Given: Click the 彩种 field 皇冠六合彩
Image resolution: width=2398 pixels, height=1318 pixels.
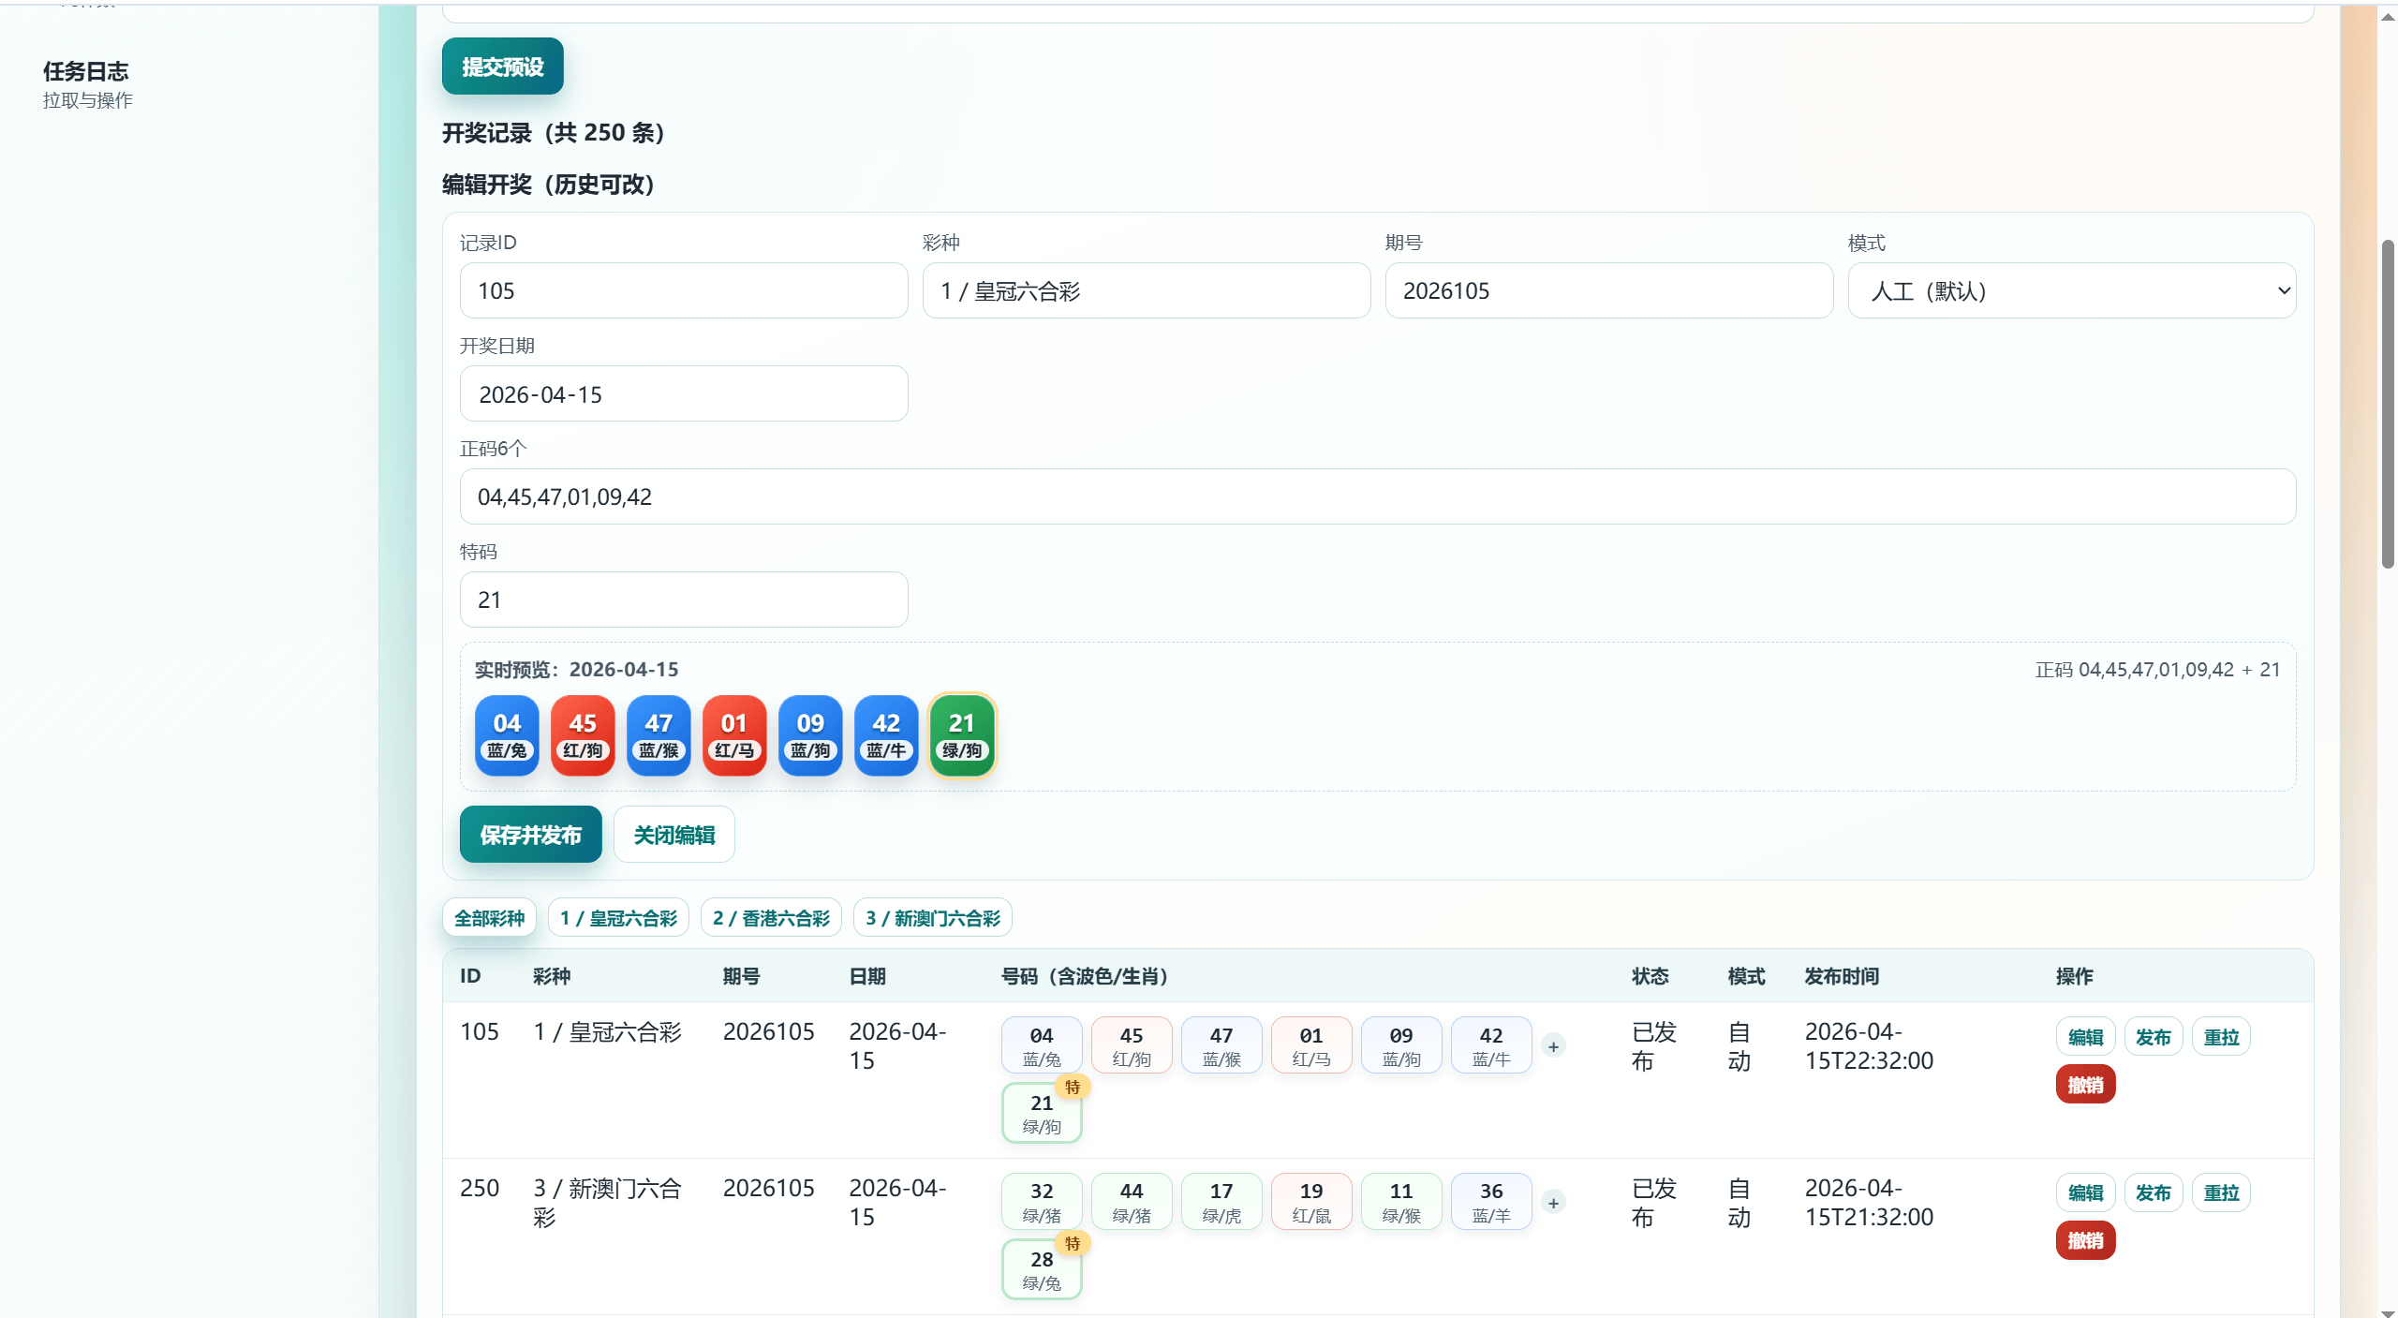Looking at the screenshot, I should click(1146, 290).
